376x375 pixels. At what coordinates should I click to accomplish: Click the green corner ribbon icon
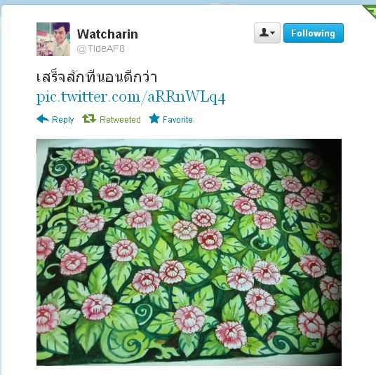tap(370, 11)
